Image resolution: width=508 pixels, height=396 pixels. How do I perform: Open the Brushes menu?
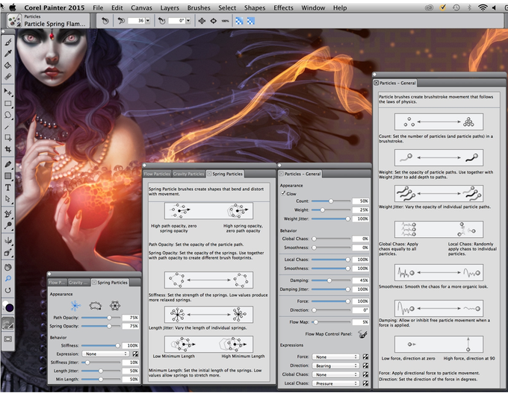tap(199, 7)
